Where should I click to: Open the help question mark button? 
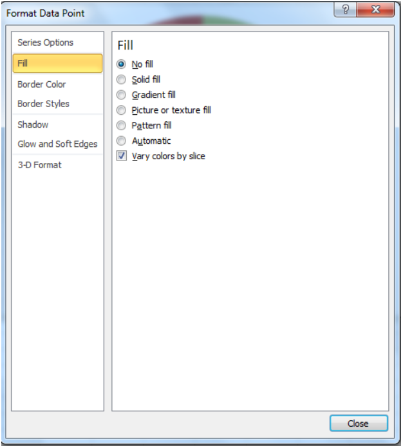tap(345, 10)
